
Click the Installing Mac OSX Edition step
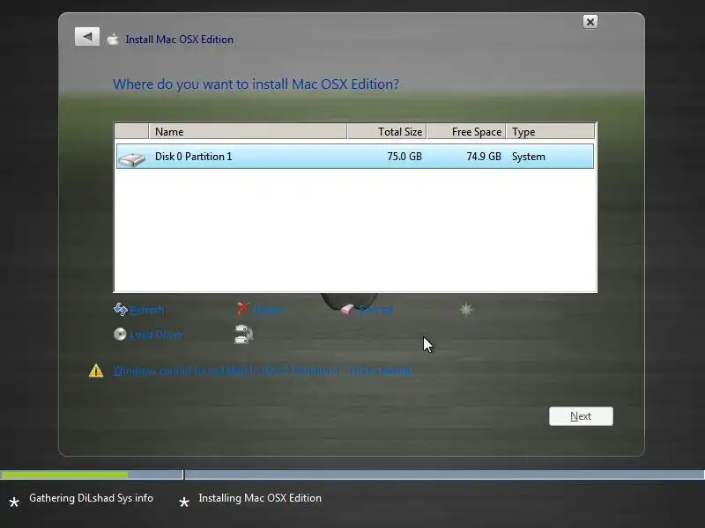(260, 498)
